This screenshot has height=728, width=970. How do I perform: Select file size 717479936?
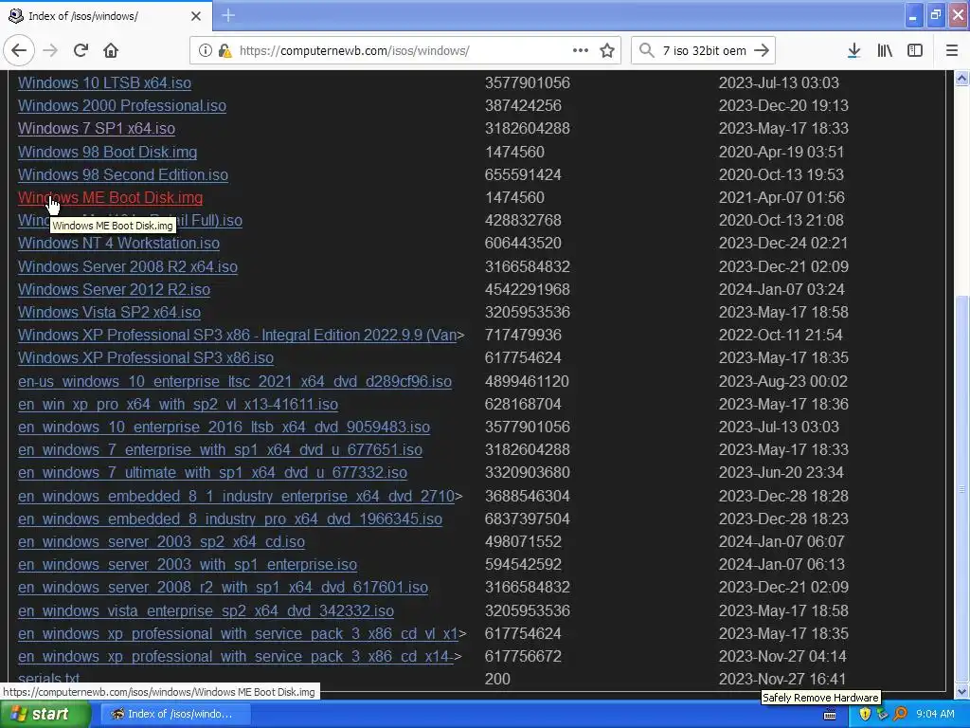point(523,335)
